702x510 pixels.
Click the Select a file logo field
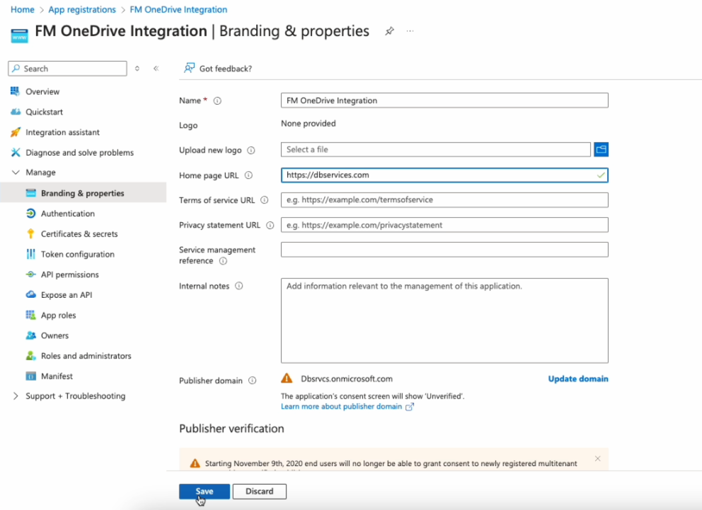coord(436,149)
